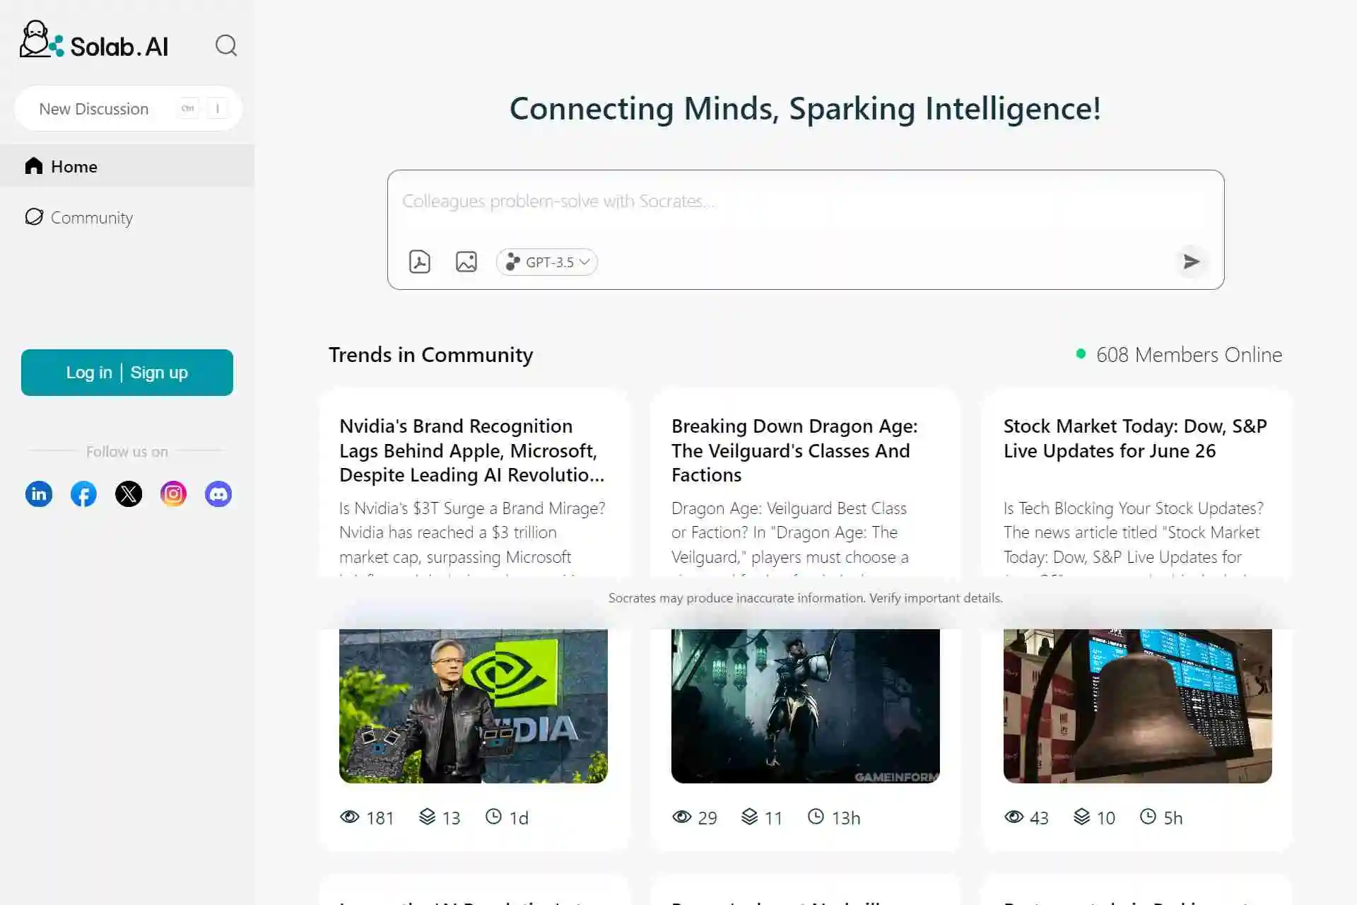Click 'Is Nvidia's $3T Surge' summary text
1357x905 pixels.
tap(472, 532)
